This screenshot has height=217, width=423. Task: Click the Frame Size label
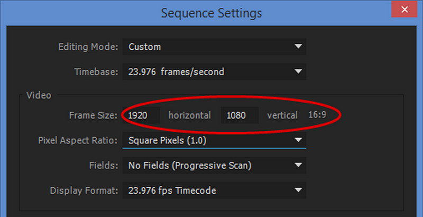(x=94, y=115)
